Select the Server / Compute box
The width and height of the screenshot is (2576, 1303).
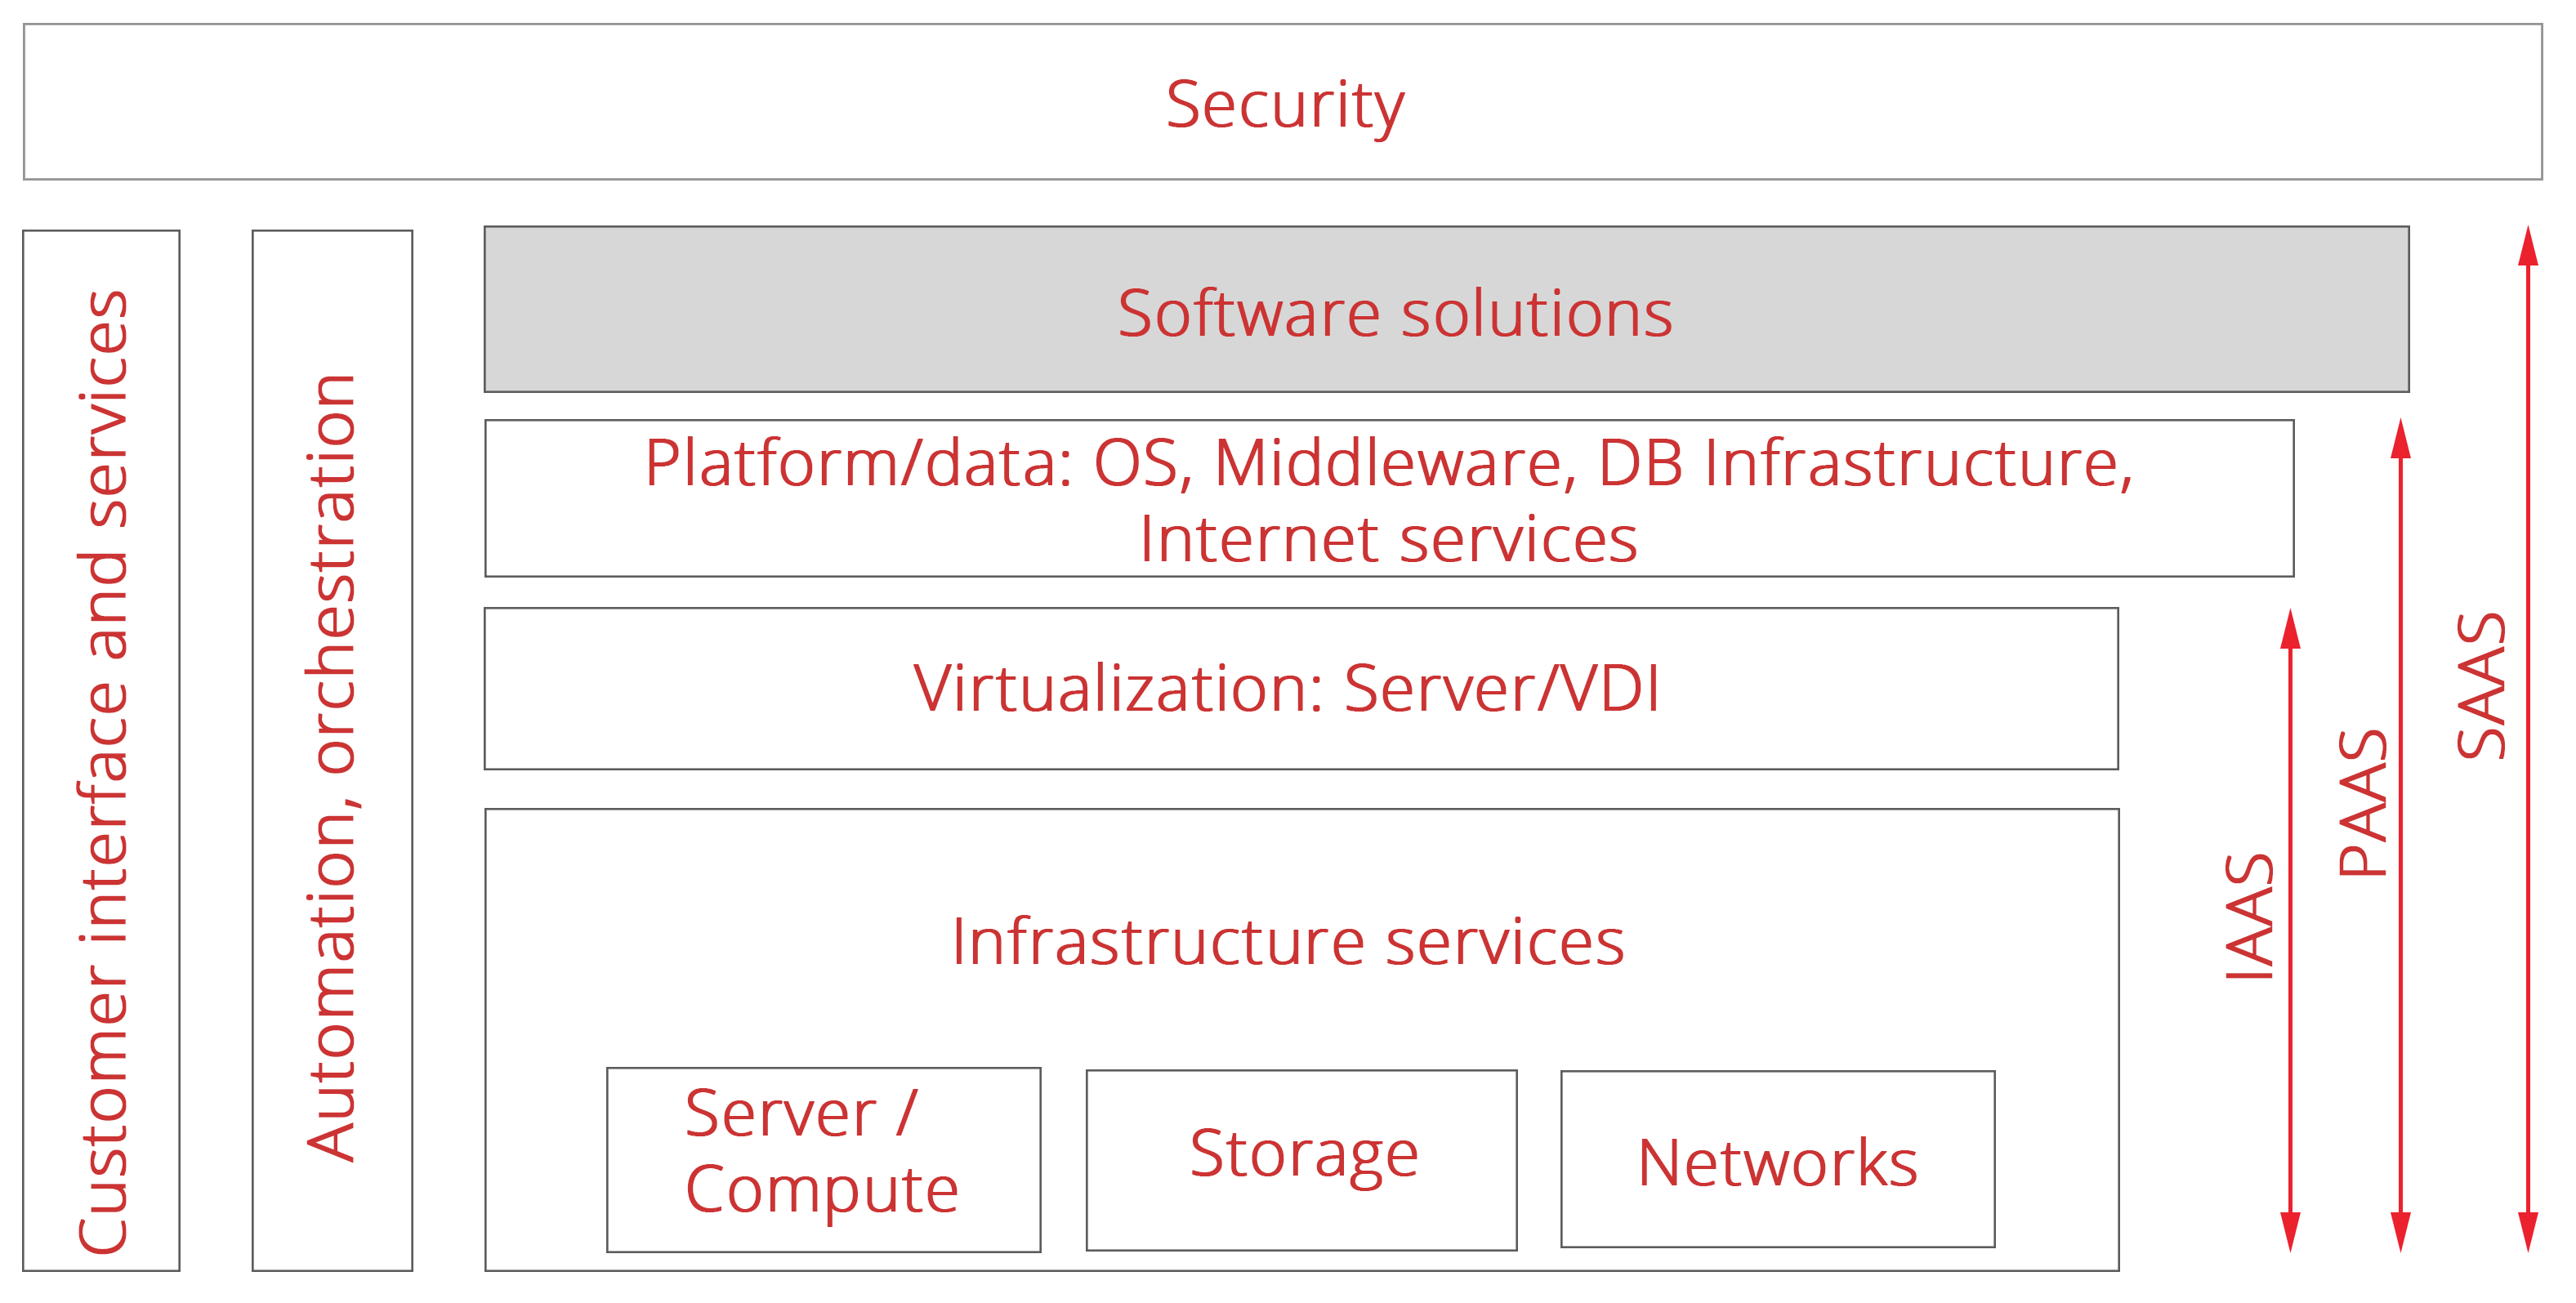pos(823,1159)
